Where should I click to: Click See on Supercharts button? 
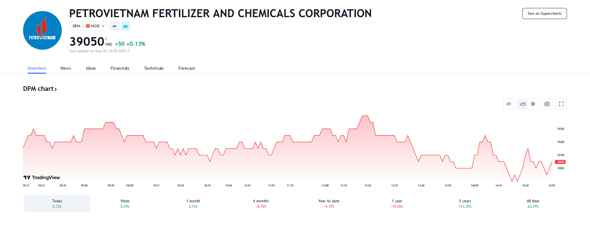tap(545, 14)
